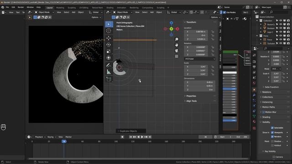Image resolution: width=292 pixels, height=164 pixels.
Task: Jump to the end frame button
Action: (150, 137)
